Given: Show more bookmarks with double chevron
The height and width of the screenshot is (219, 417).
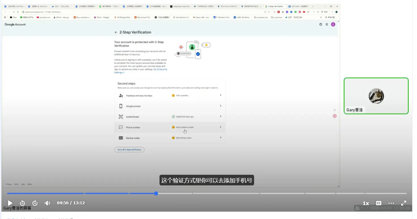Looking at the screenshot, I should click(x=321, y=17).
